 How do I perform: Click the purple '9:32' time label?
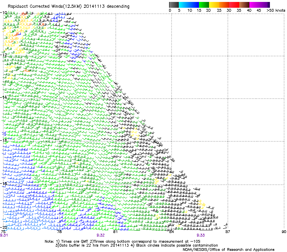coord(101,235)
